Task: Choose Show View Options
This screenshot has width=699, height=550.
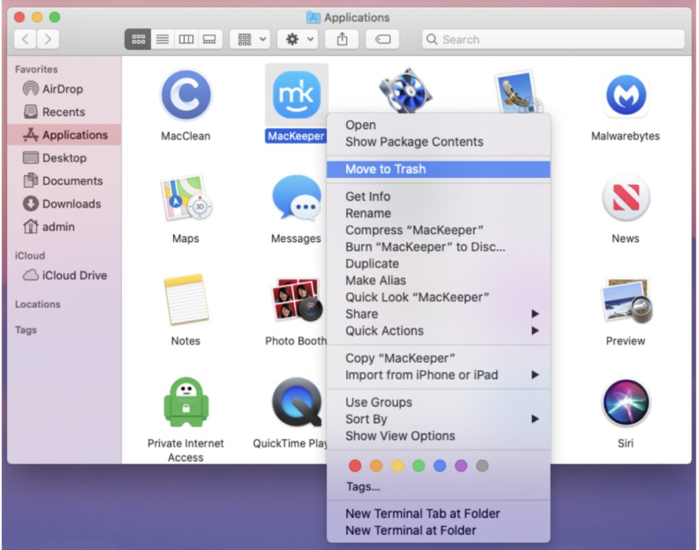Action: [x=439, y=436]
